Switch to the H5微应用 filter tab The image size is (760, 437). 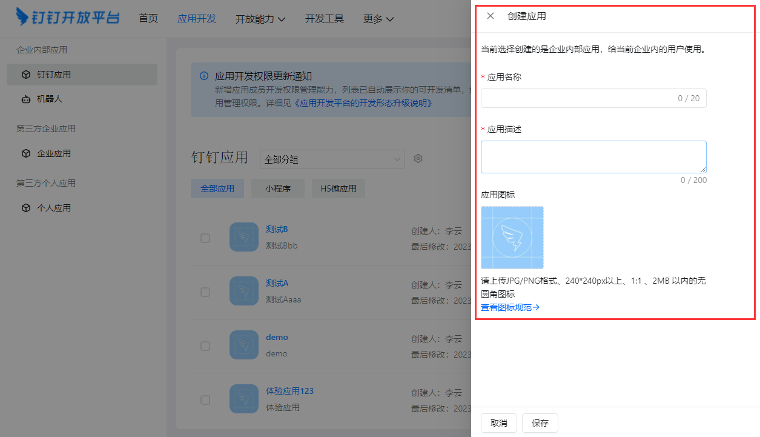(x=339, y=188)
